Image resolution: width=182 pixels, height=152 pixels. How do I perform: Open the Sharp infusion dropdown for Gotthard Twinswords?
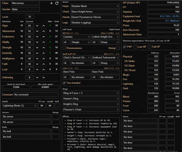point(110,63)
